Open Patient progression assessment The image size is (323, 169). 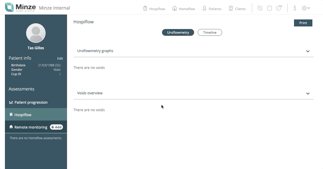(36, 102)
